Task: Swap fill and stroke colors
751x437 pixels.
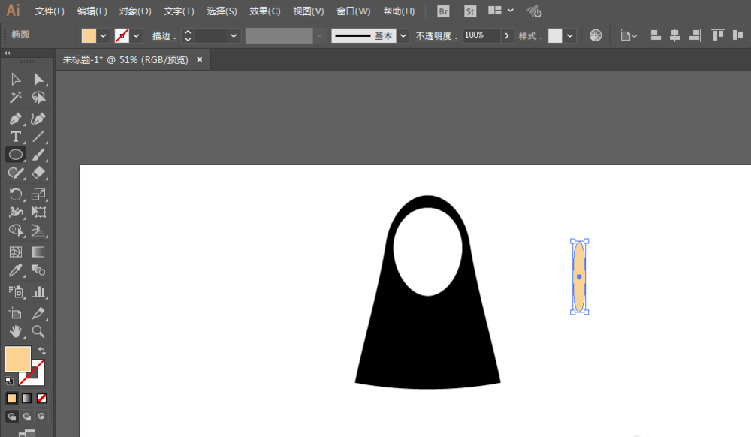Action: point(41,351)
